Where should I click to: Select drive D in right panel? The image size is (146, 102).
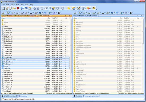coord(85,13)
